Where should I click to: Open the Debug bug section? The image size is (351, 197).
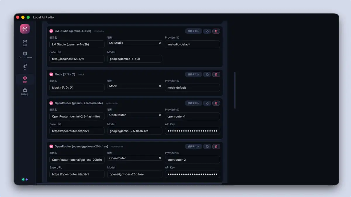pos(25,92)
